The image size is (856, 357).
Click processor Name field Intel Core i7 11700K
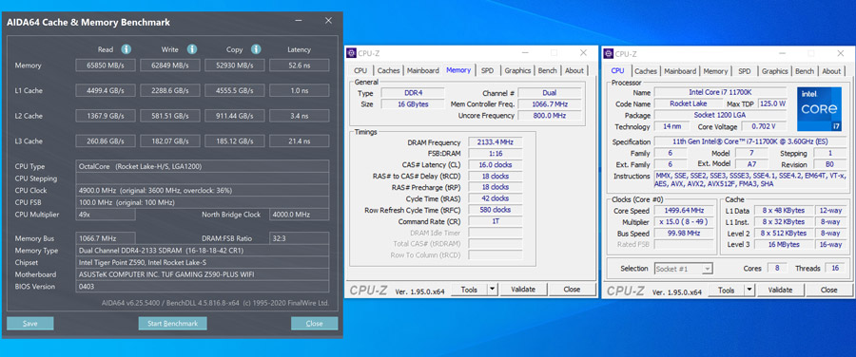[x=721, y=93]
